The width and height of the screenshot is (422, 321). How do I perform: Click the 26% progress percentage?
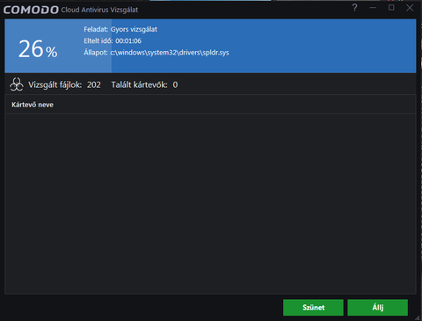[38, 49]
